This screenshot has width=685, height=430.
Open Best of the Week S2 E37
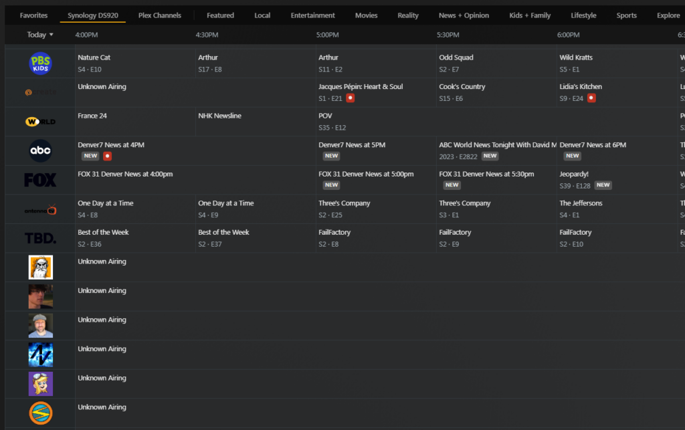point(256,238)
